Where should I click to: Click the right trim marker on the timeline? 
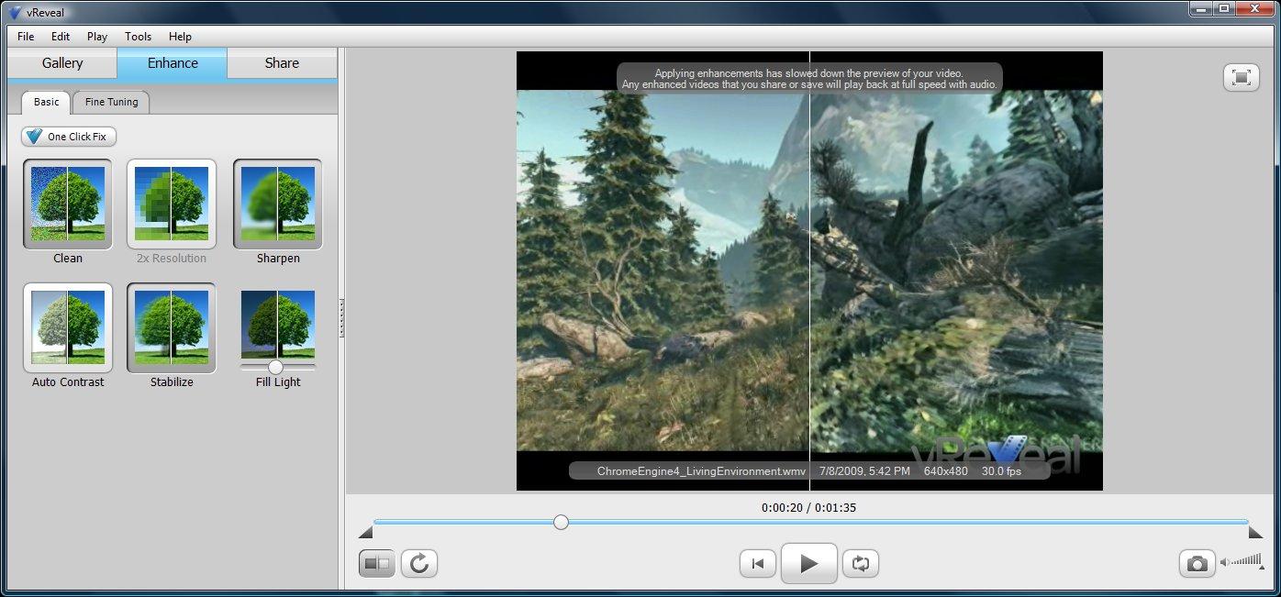click(1256, 532)
